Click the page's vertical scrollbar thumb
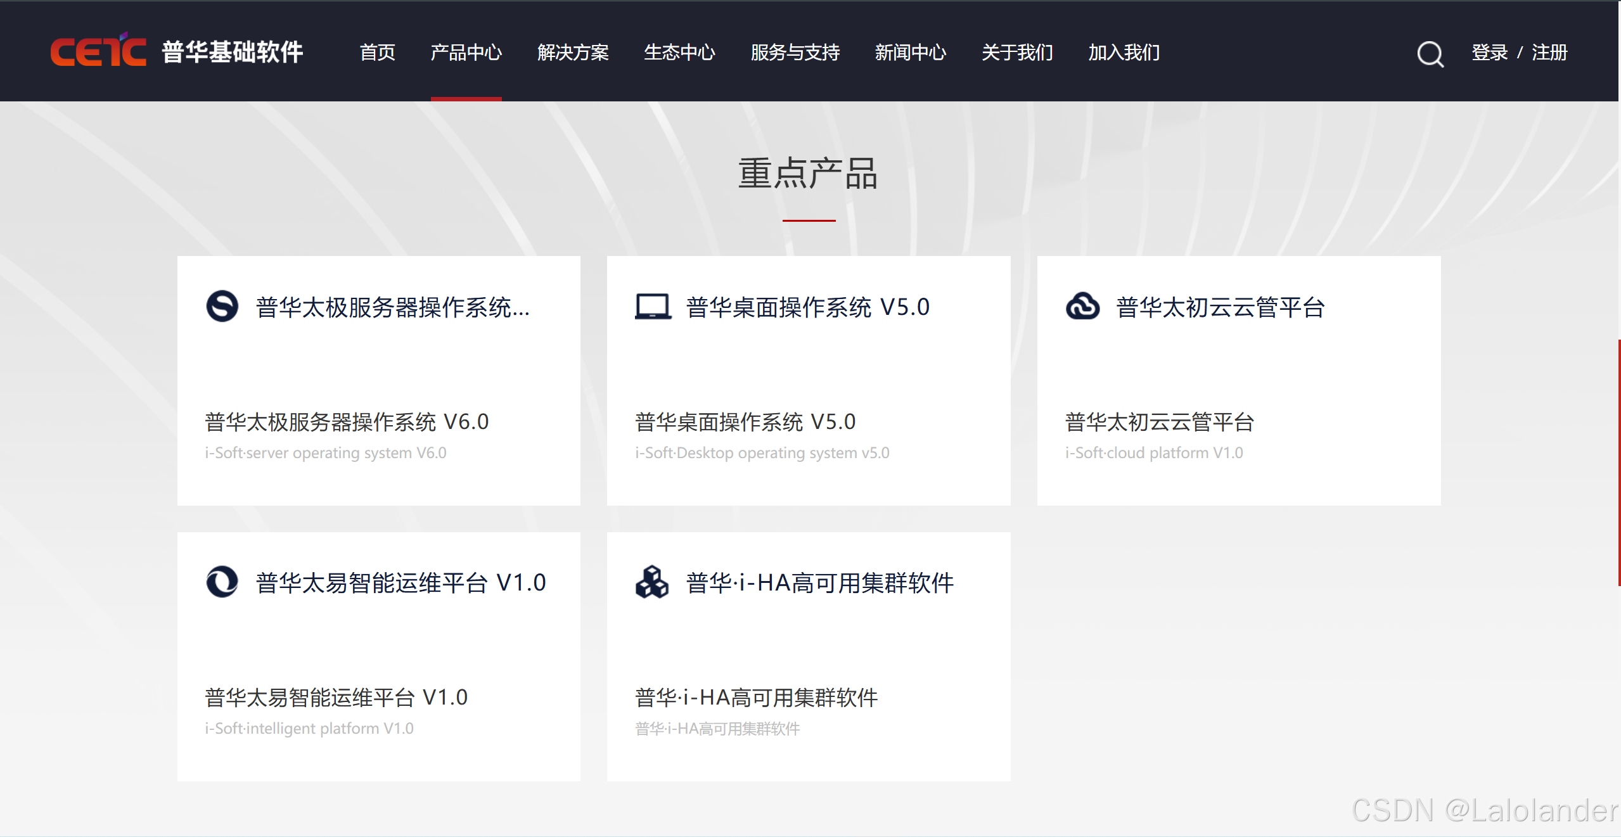Screen dimensions: 1621x837 [x=1618, y=463]
